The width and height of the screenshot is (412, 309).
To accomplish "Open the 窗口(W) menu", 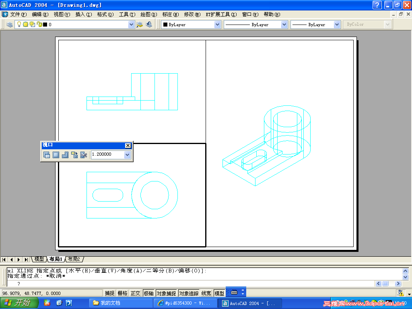I will (x=250, y=14).
